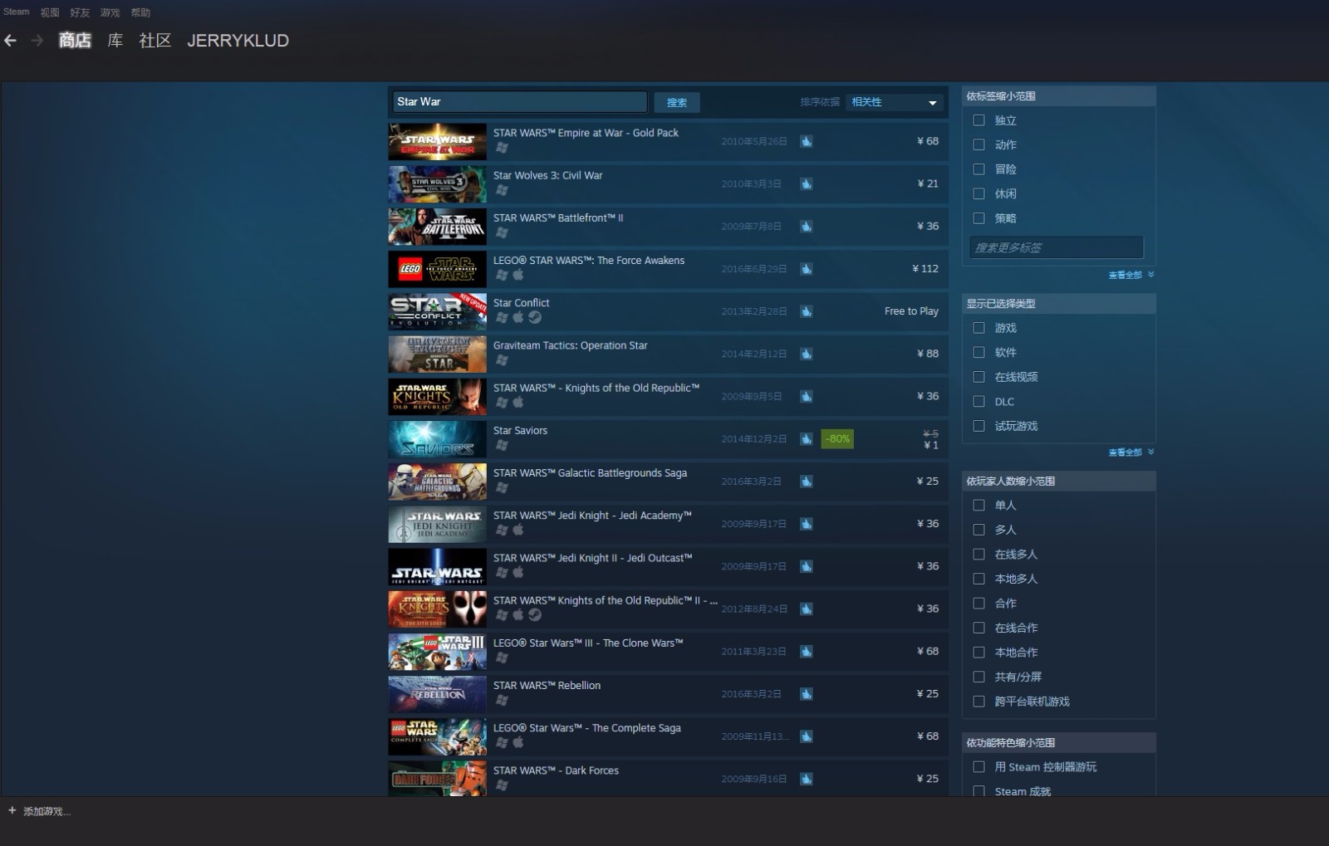
Task: Collapse the 依功能特色缩小范围 panel header
Action: (1058, 743)
